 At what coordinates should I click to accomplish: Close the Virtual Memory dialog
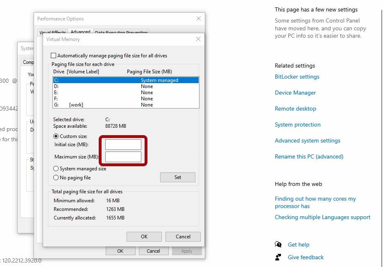click(x=198, y=39)
